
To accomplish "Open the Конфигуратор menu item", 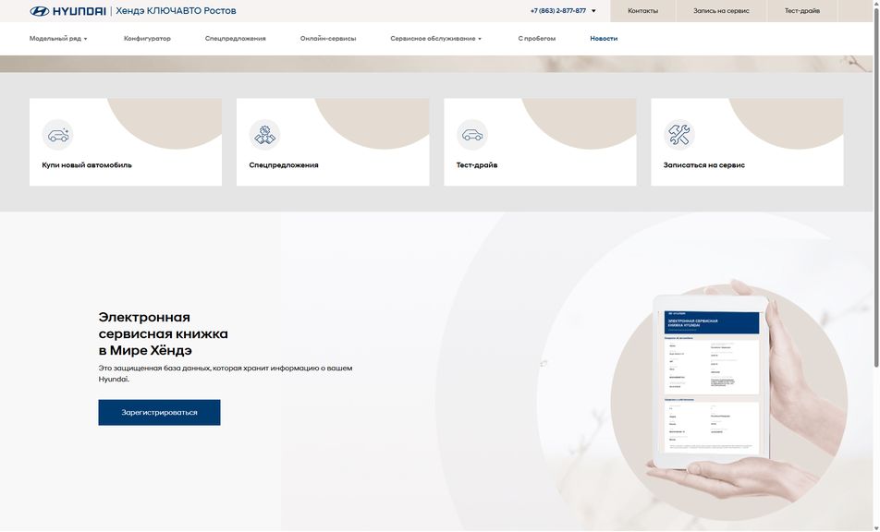I will coord(147,39).
